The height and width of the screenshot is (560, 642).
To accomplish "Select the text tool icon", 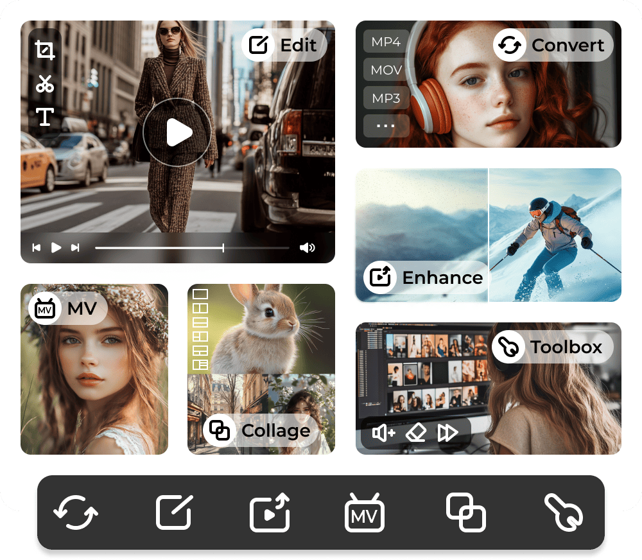I will (x=45, y=117).
